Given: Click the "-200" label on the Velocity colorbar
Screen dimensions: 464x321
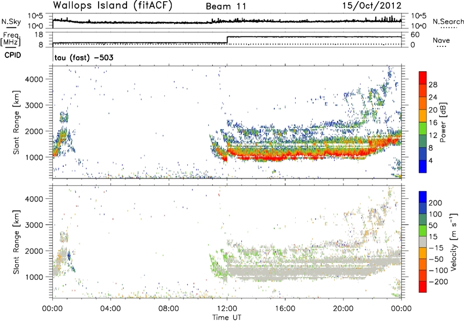Looking at the screenshot, I should click(x=438, y=282).
